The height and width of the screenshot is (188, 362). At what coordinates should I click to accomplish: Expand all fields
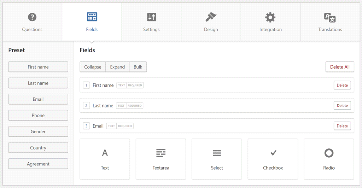117,67
